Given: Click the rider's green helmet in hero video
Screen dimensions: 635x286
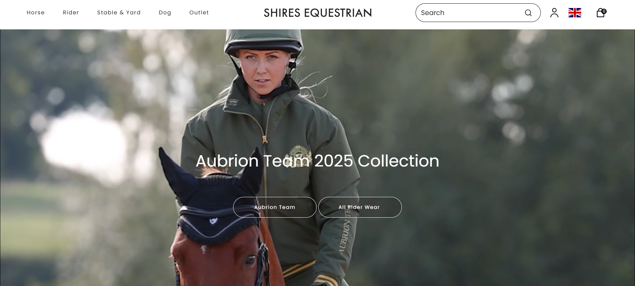Looking at the screenshot, I should click(264, 40).
